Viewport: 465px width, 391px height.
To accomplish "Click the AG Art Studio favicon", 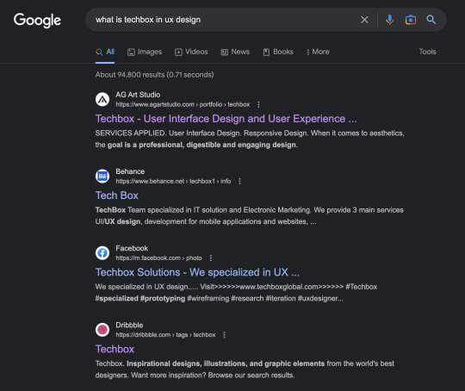I will pyautogui.click(x=102, y=99).
